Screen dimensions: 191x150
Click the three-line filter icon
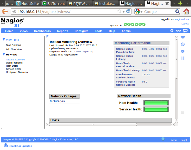[x=183, y=38]
